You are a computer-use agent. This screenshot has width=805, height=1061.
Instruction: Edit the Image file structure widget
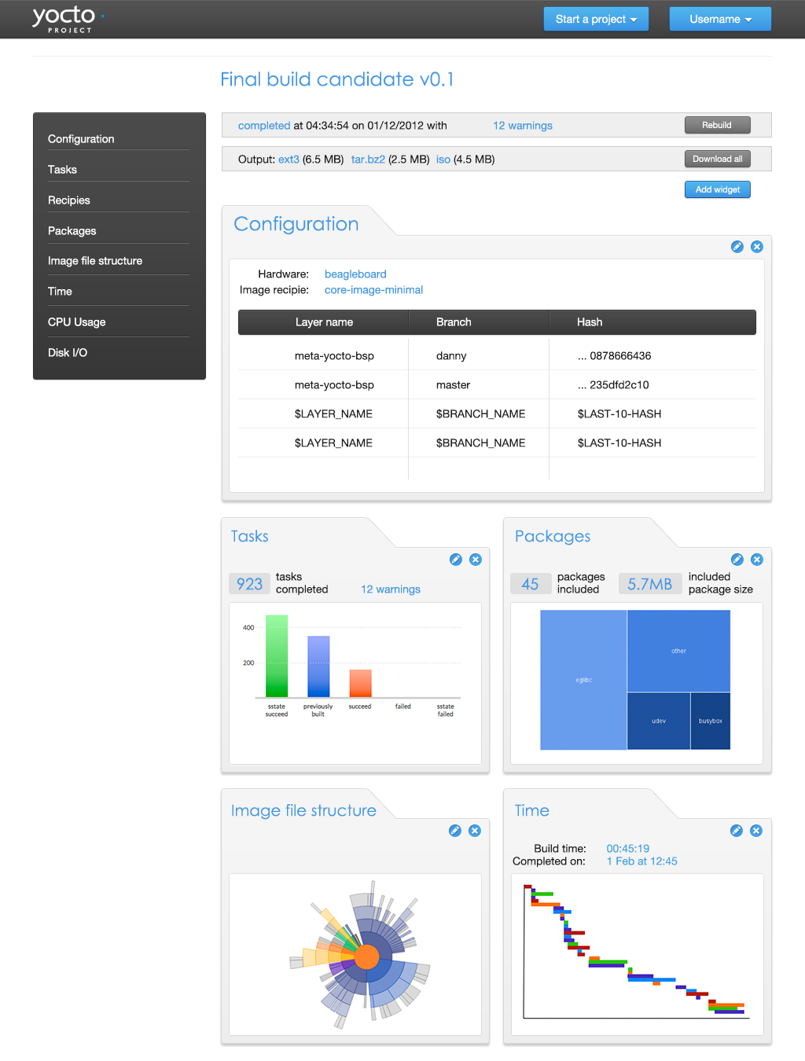(454, 831)
